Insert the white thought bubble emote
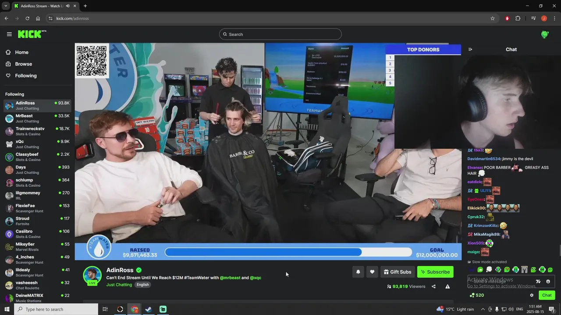 coord(489,269)
